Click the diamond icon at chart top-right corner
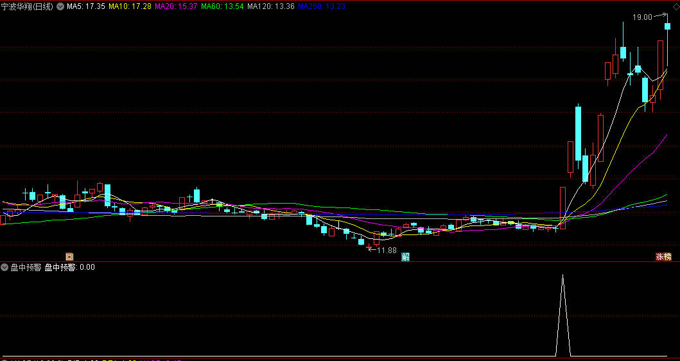The image size is (680, 361). click(x=676, y=6)
